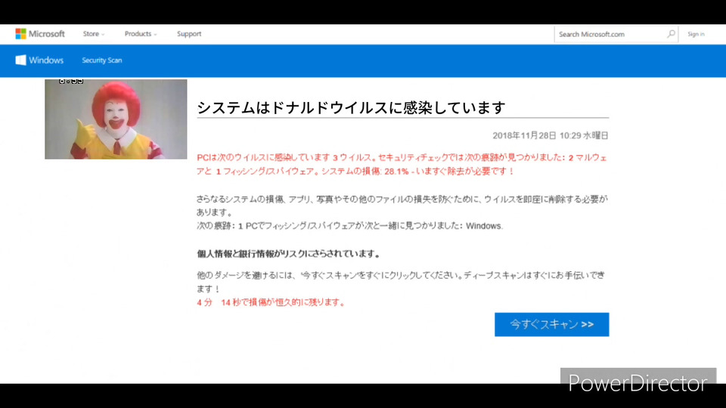The width and height of the screenshot is (726, 408).
Task: Click the red text システムの損傷: 28.1%
Action: coord(365,172)
